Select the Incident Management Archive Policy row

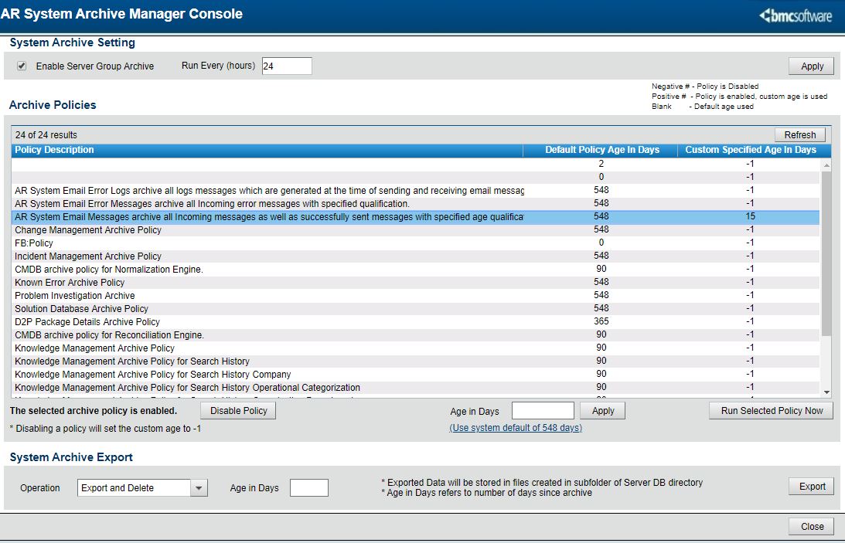tap(88, 256)
